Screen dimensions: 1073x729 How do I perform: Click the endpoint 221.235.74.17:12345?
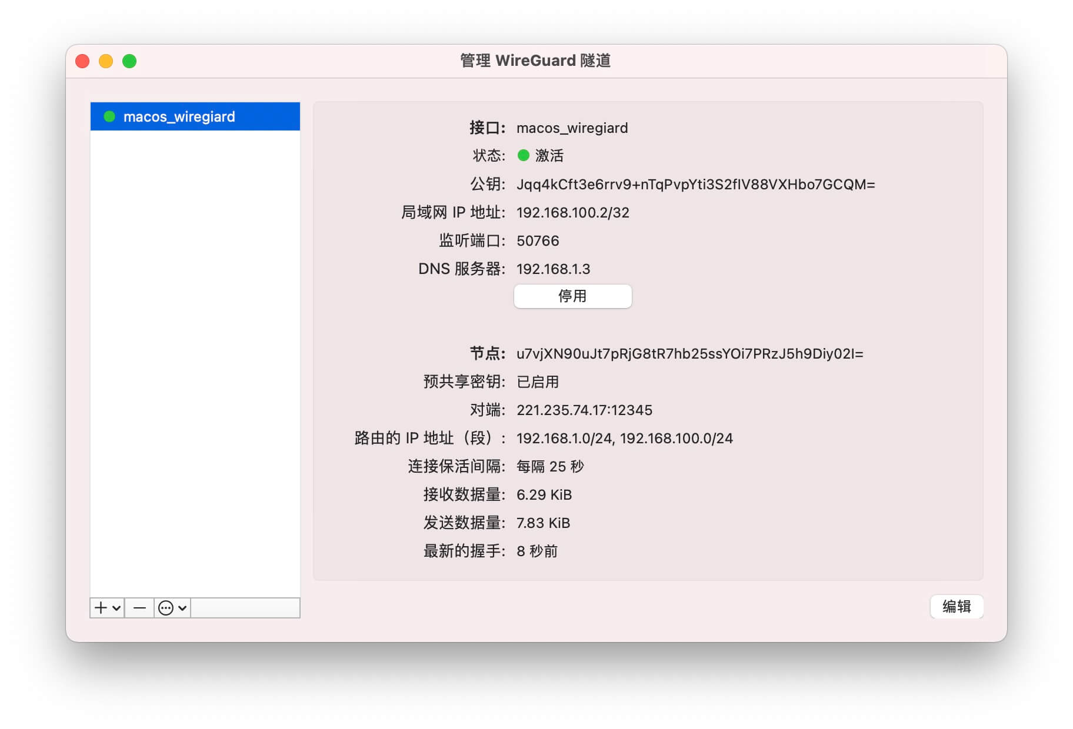584,410
